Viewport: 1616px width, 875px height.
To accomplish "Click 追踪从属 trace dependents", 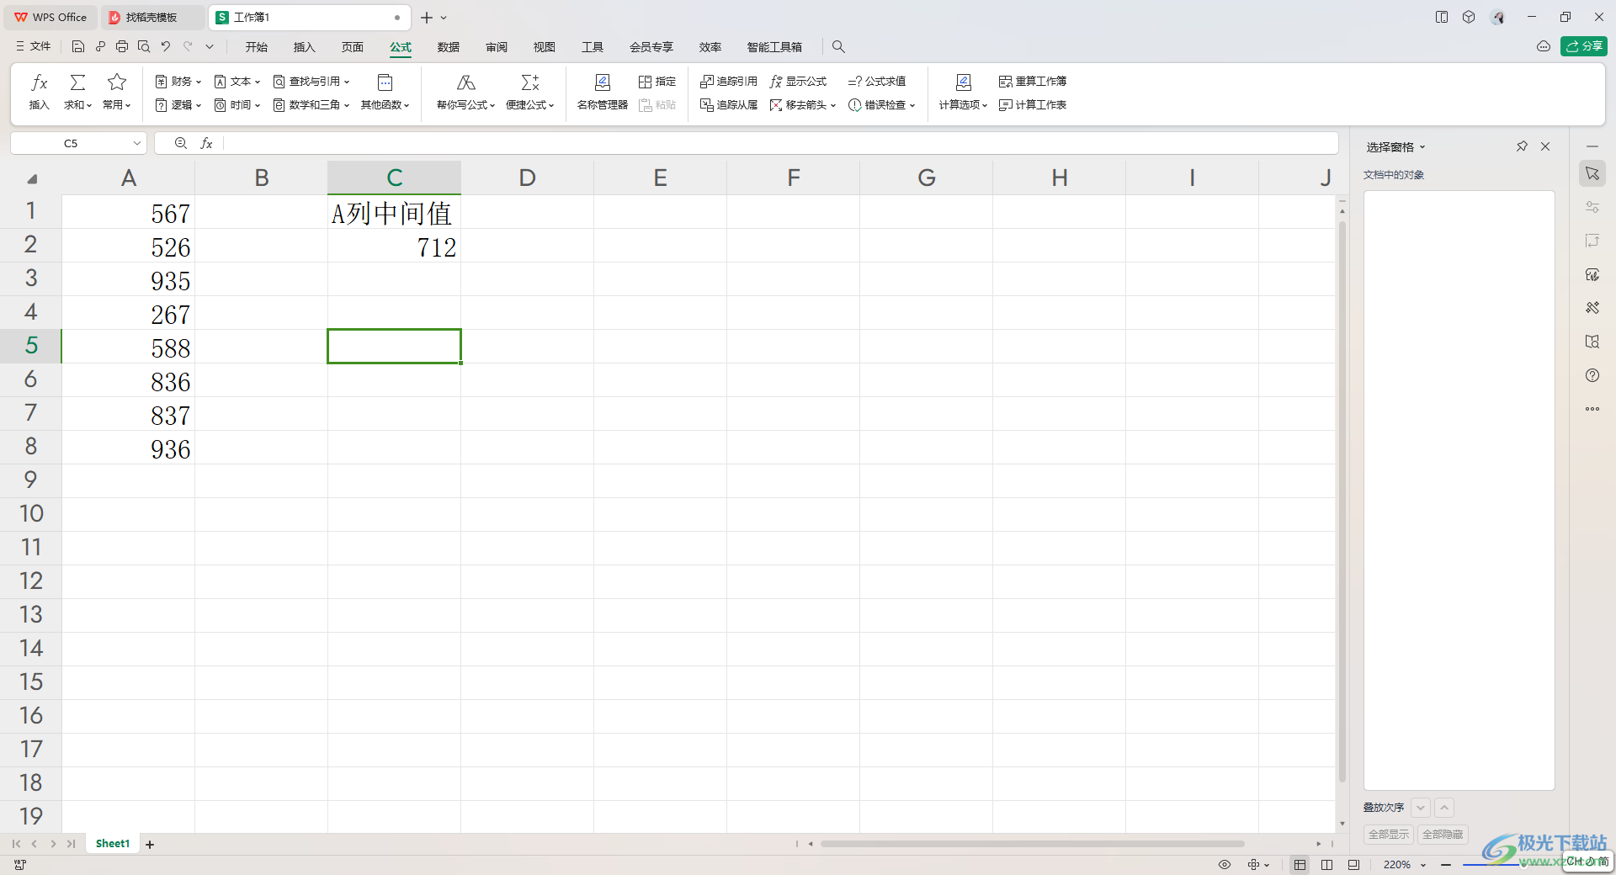I will coord(729,105).
